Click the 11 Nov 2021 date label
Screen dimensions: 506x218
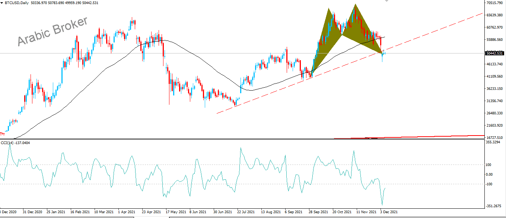pos(366,212)
